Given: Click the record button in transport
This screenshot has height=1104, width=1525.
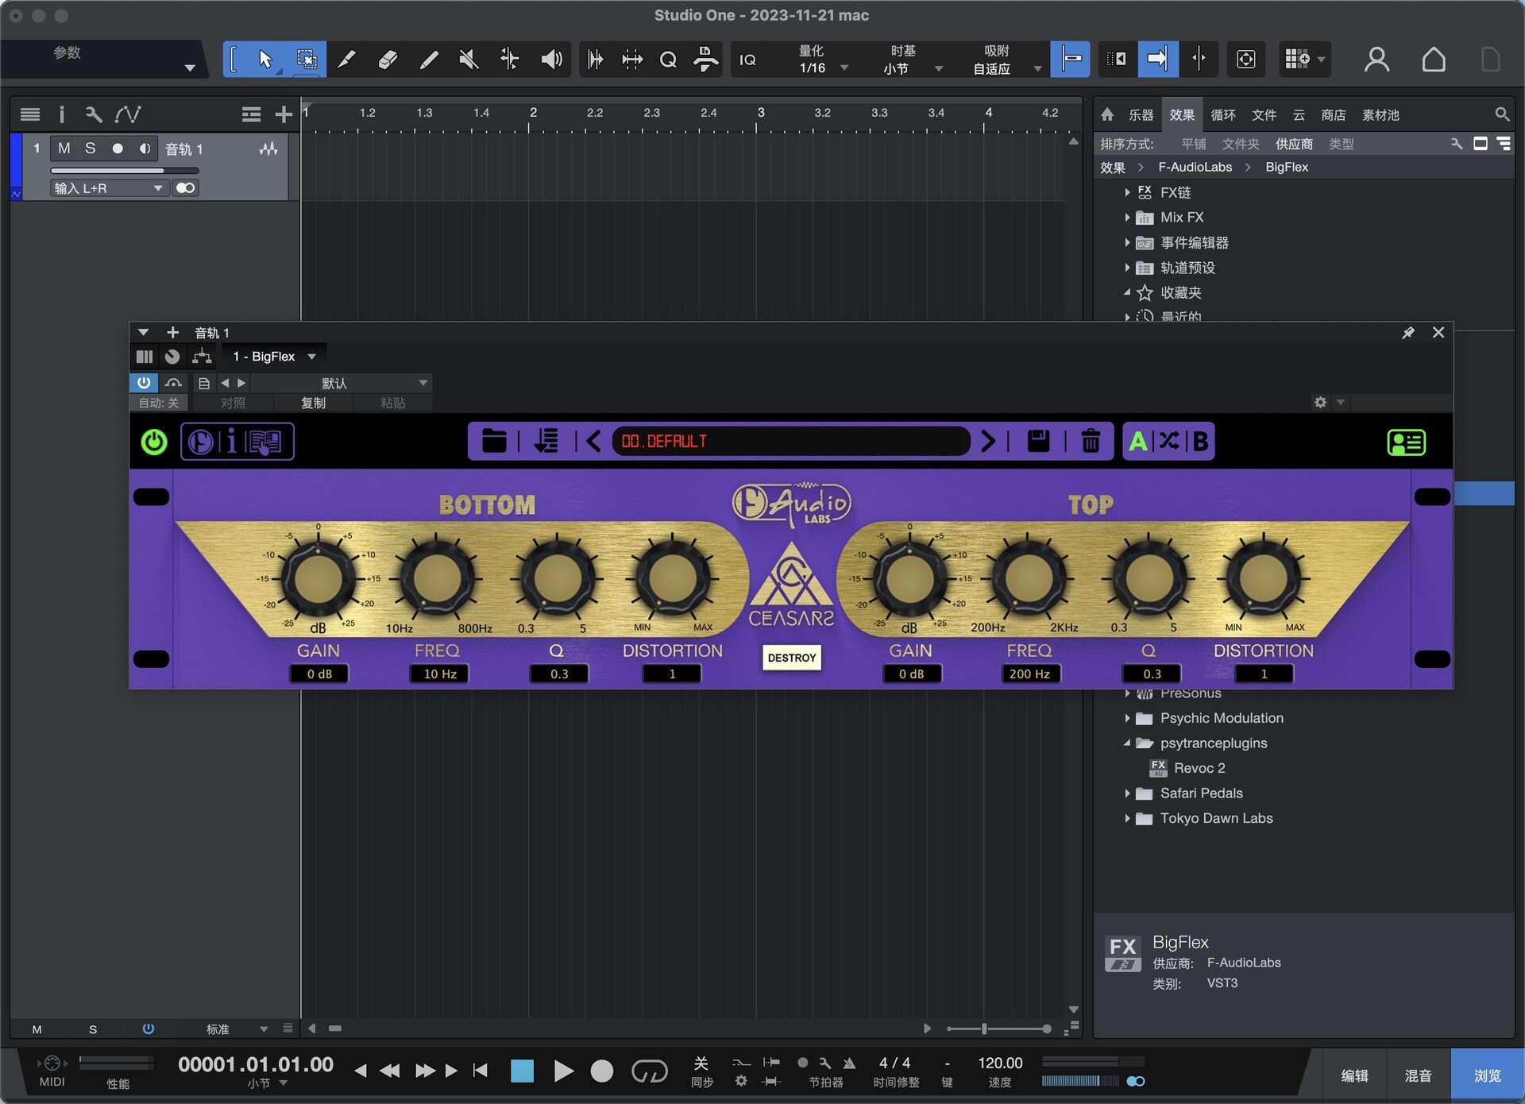Looking at the screenshot, I should pyautogui.click(x=602, y=1071).
